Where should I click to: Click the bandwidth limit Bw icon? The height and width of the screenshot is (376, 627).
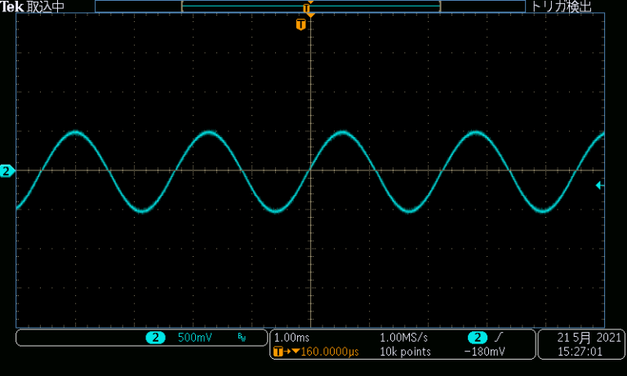[x=241, y=338]
